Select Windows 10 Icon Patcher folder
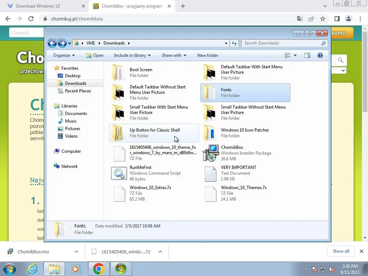This screenshot has width=368, height=276. click(x=245, y=133)
